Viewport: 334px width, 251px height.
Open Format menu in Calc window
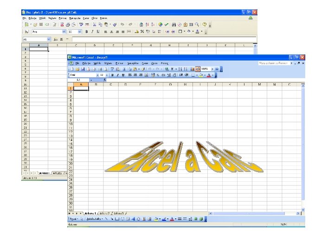click(63, 18)
